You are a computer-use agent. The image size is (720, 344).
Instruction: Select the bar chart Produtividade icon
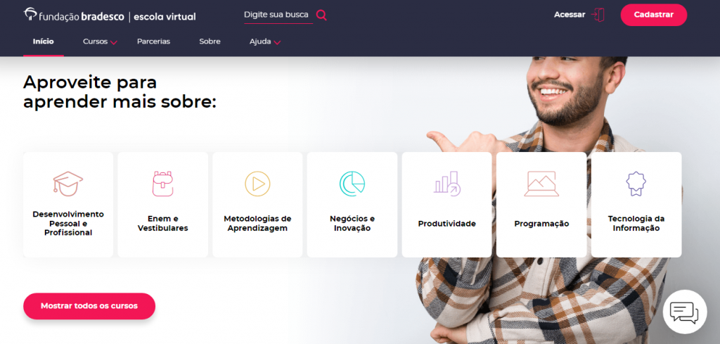[446, 184]
